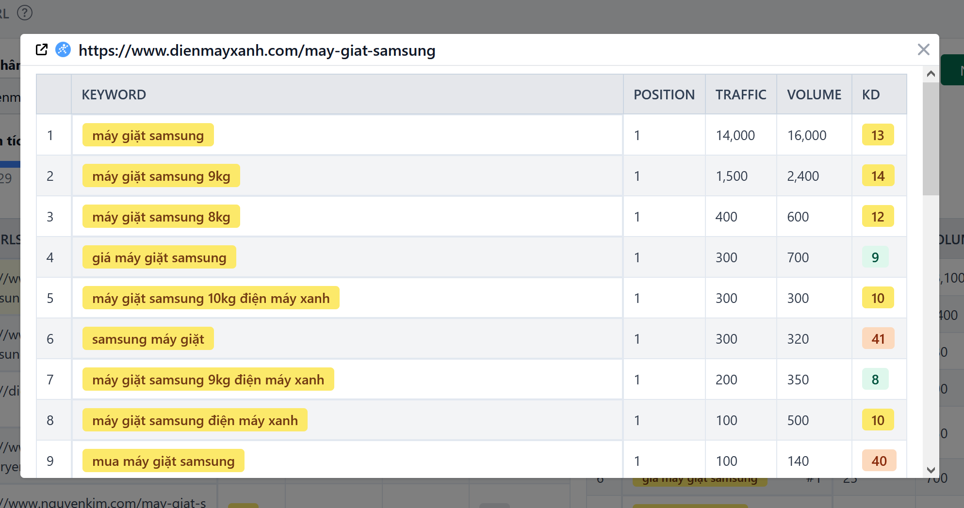Close the keyword popup dialog
Viewport: 964px width, 508px height.
click(923, 50)
